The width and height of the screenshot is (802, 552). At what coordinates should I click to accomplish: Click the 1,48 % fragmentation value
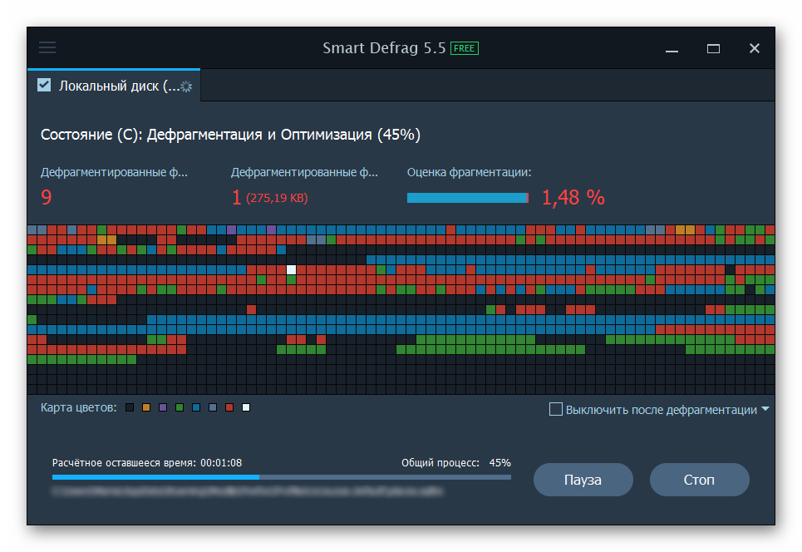click(573, 198)
